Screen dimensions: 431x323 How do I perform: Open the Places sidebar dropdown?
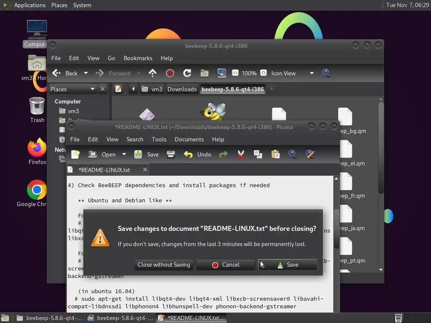coord(72,89)
